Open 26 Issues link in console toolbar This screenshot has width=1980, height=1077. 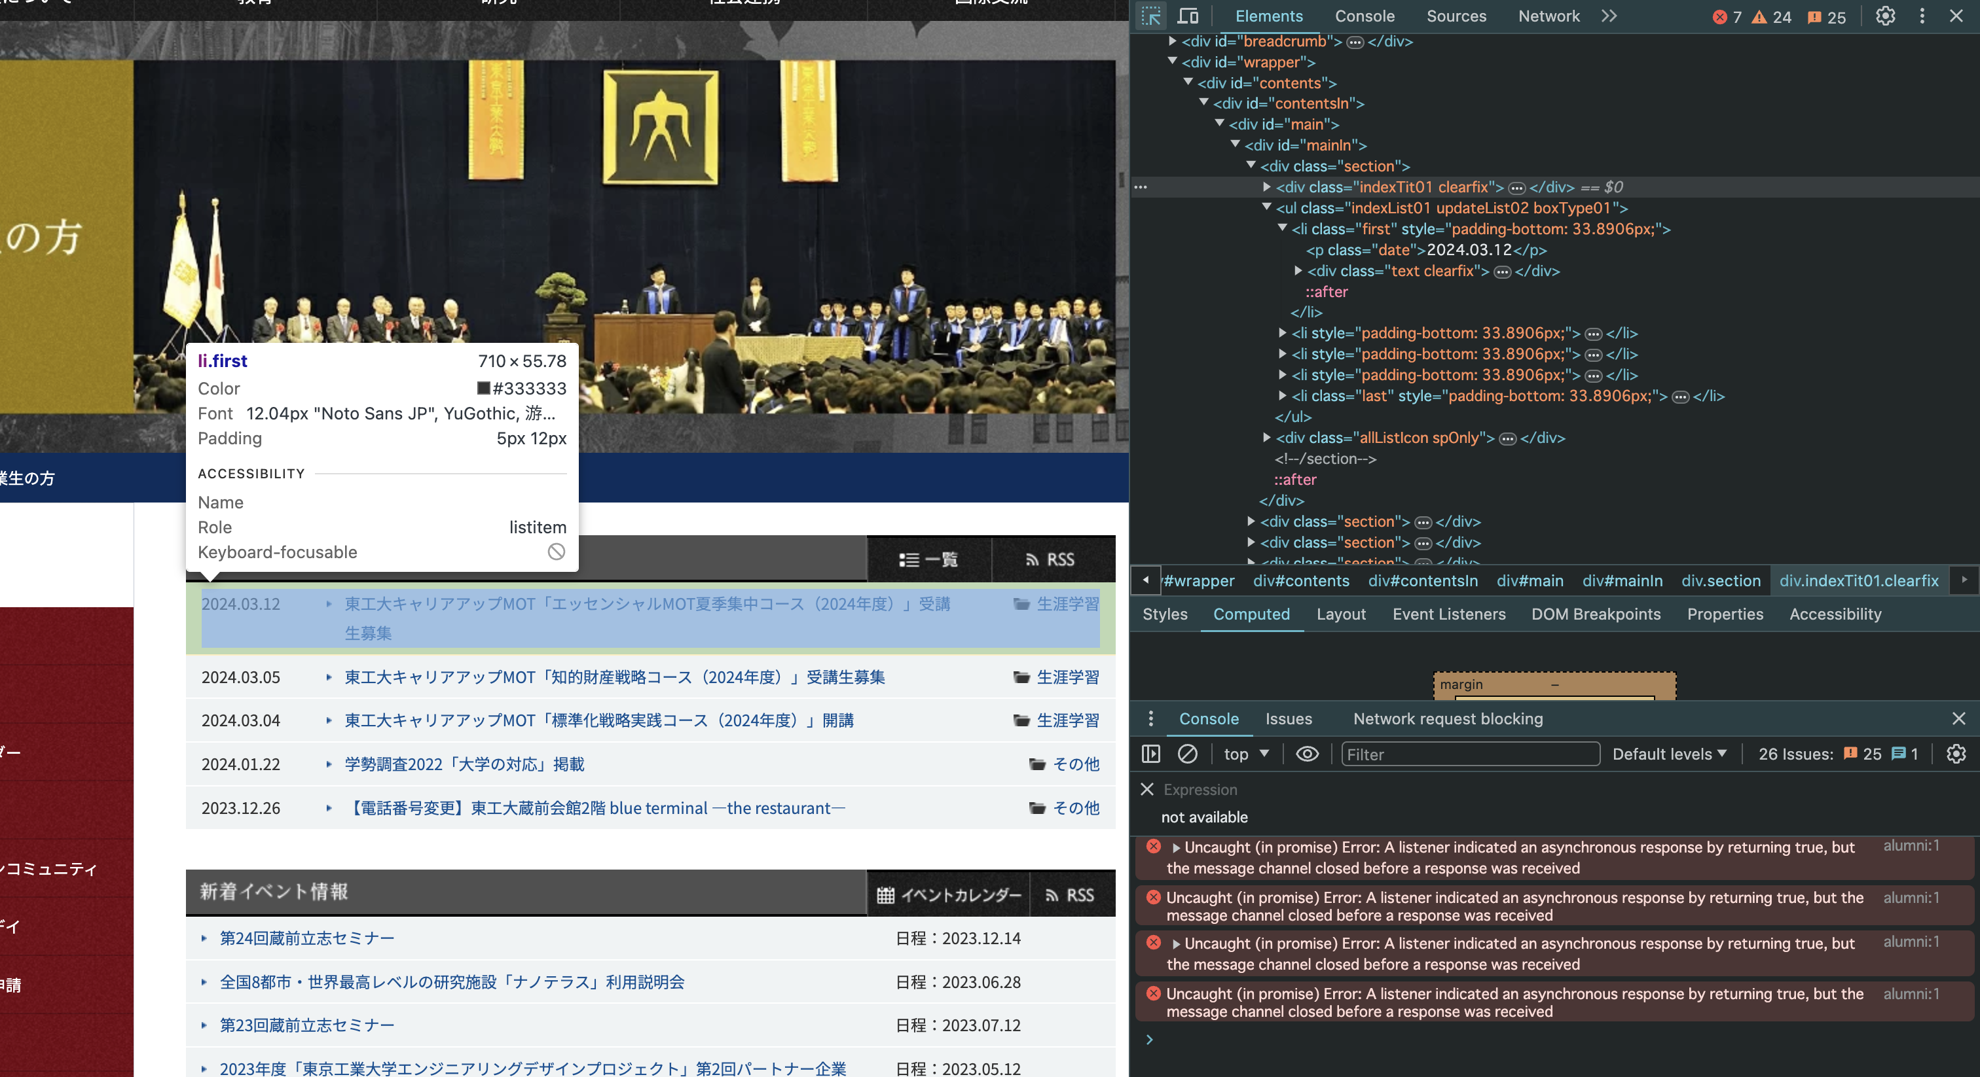[1839, 754]
